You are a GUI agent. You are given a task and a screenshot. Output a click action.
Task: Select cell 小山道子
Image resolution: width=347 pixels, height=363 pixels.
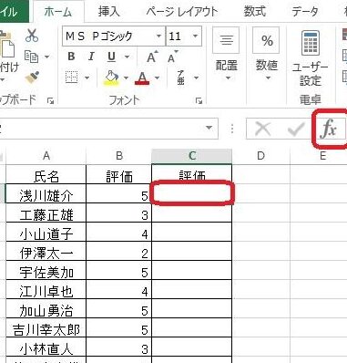click(46, 232)
